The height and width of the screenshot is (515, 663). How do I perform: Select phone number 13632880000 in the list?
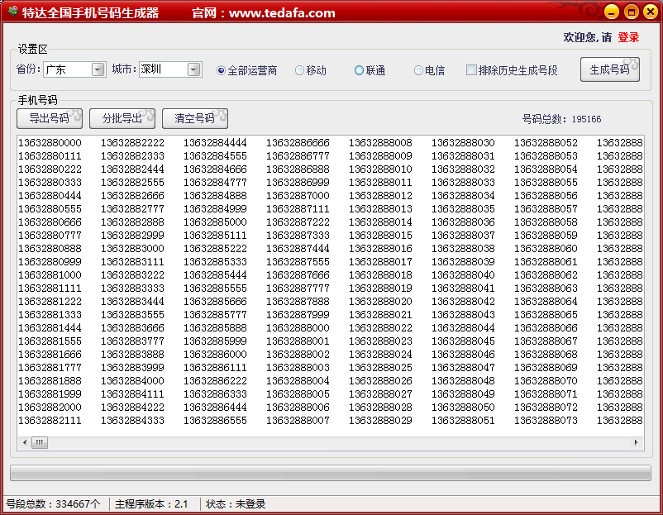tap(50, 143)
